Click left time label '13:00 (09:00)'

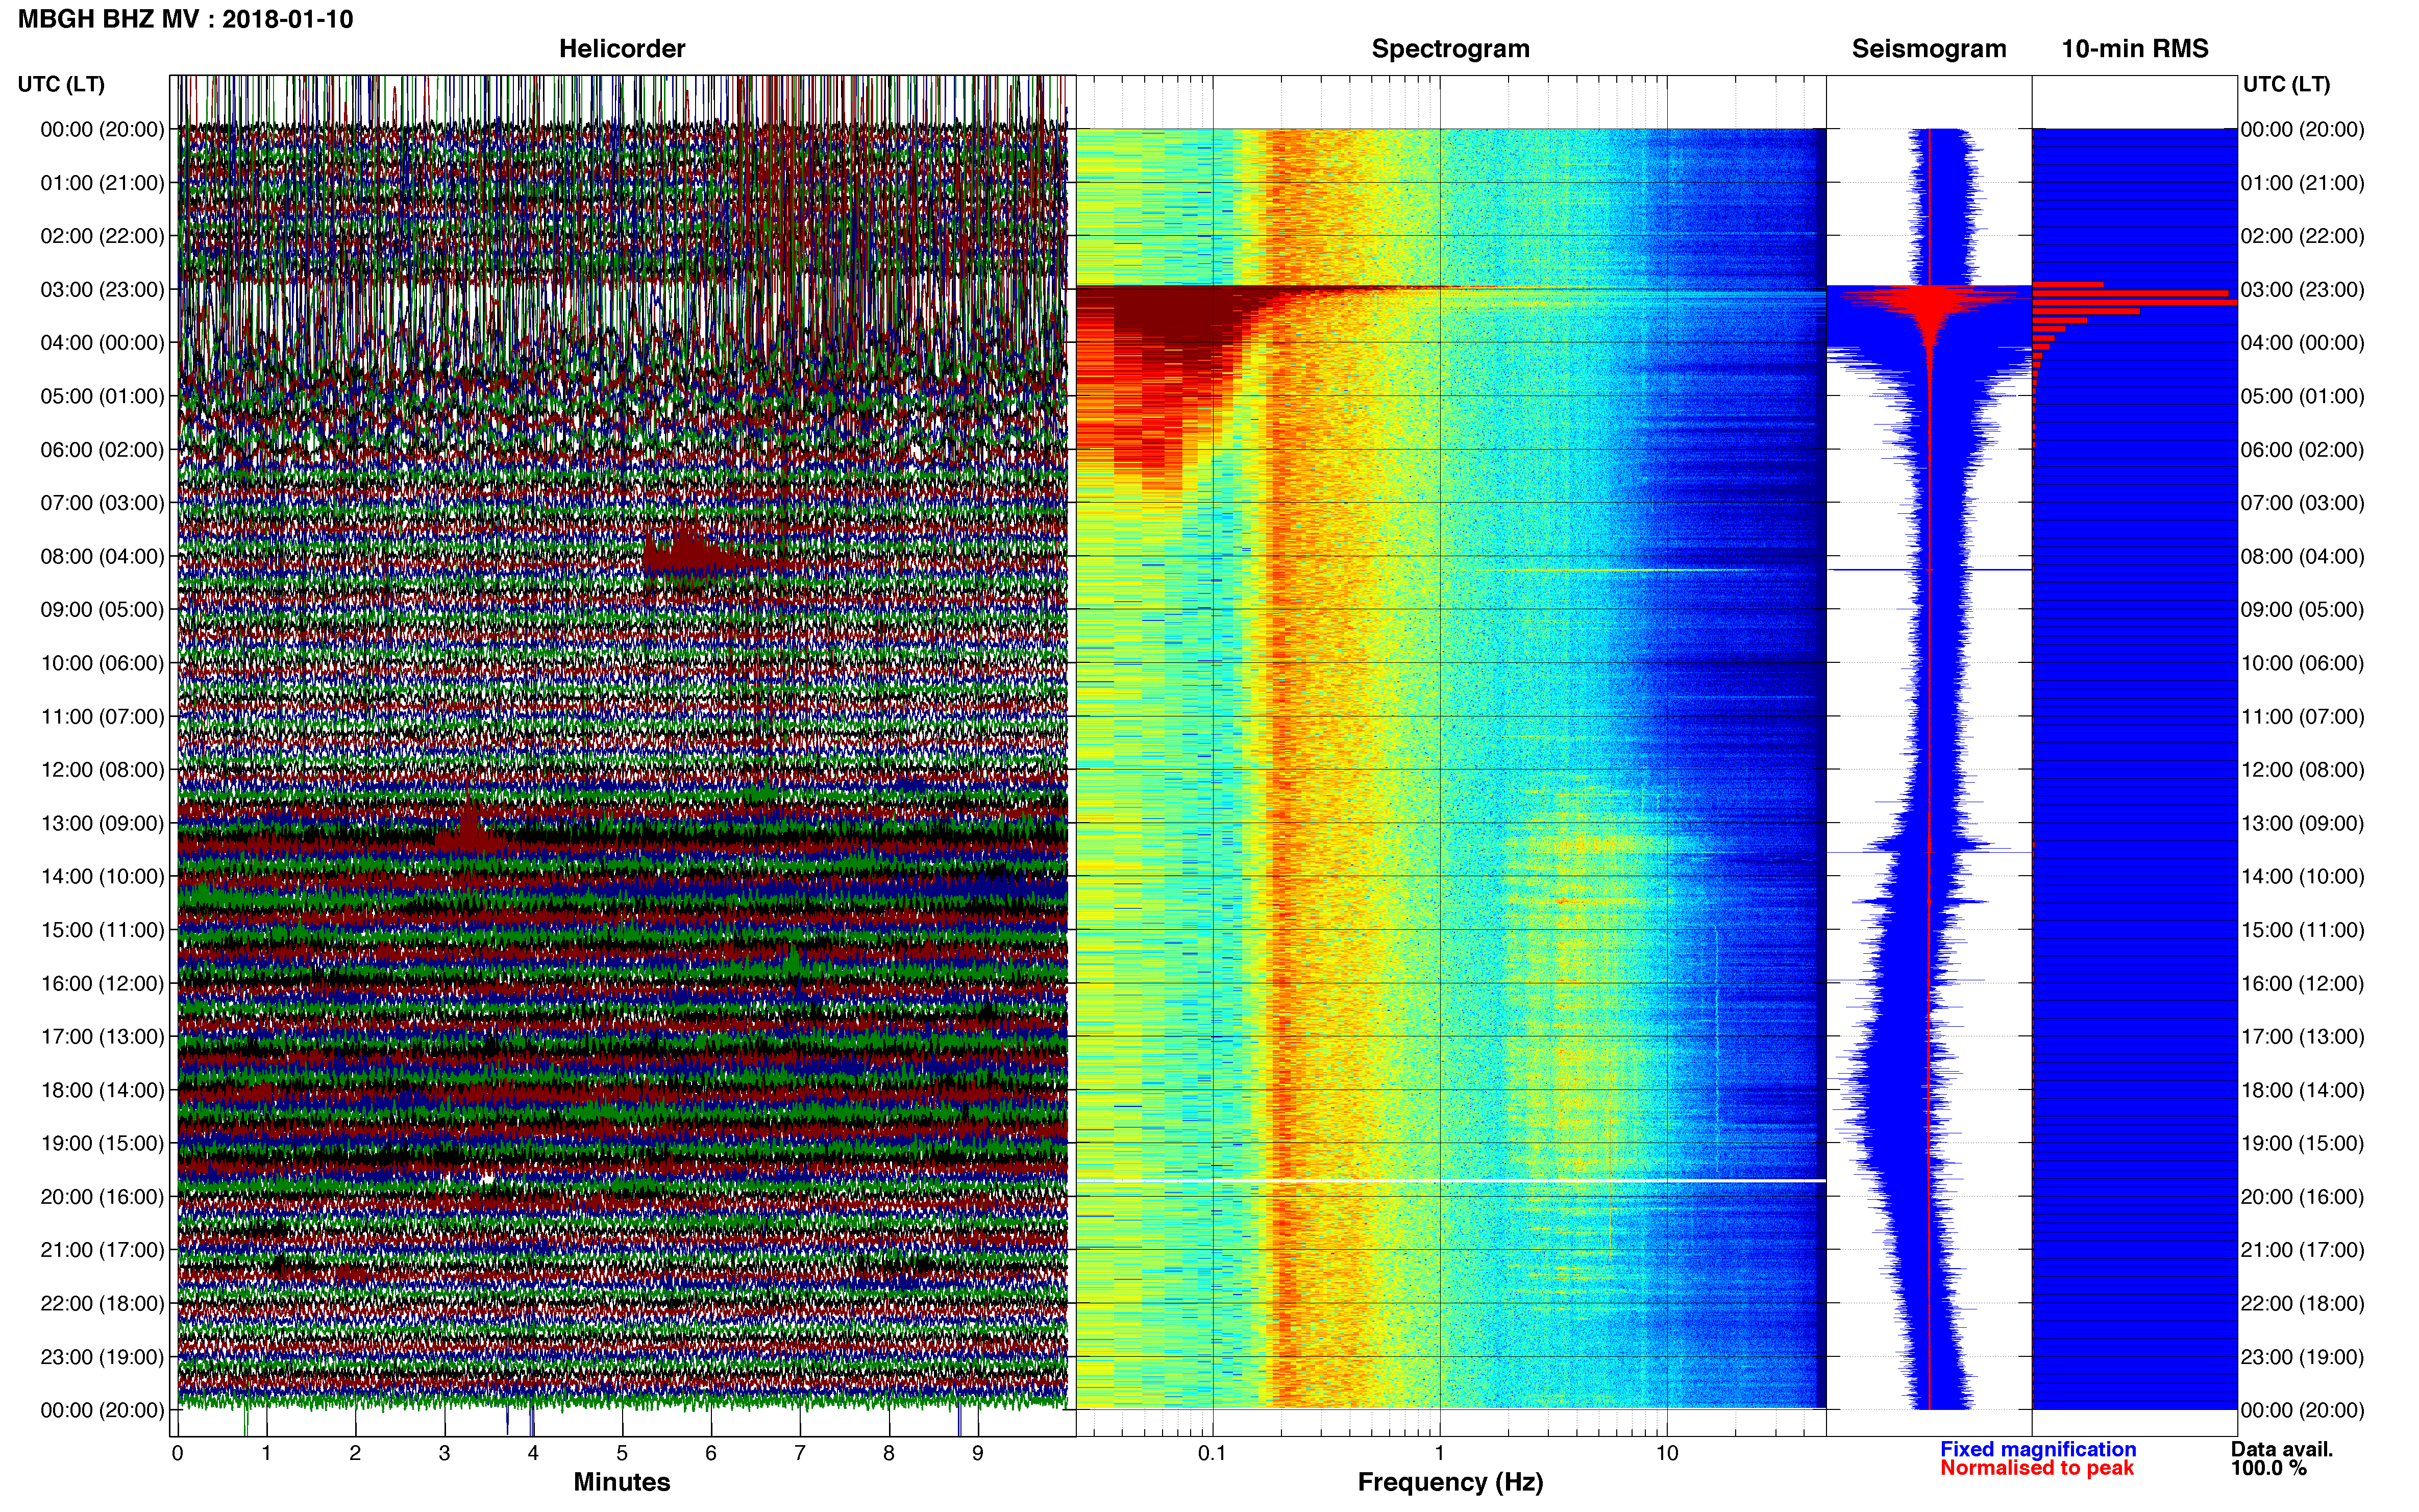tap(102, 823)
